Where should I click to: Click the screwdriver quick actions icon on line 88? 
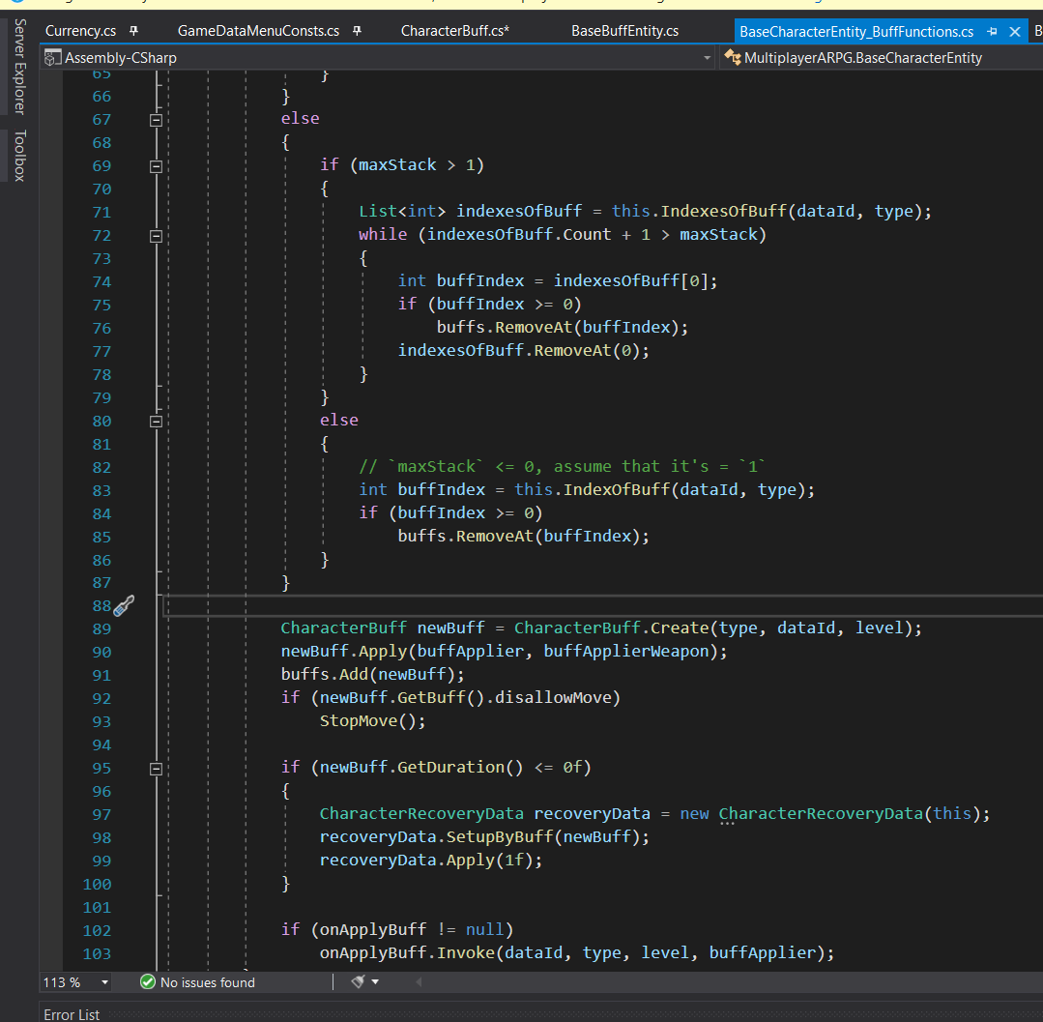(x=124, y=605)
